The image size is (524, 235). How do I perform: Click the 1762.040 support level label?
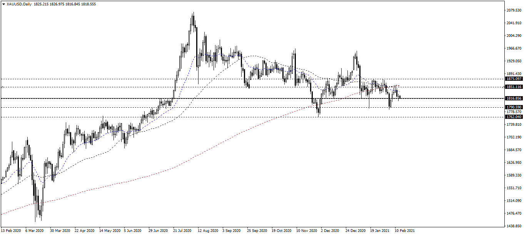(514, 117)
